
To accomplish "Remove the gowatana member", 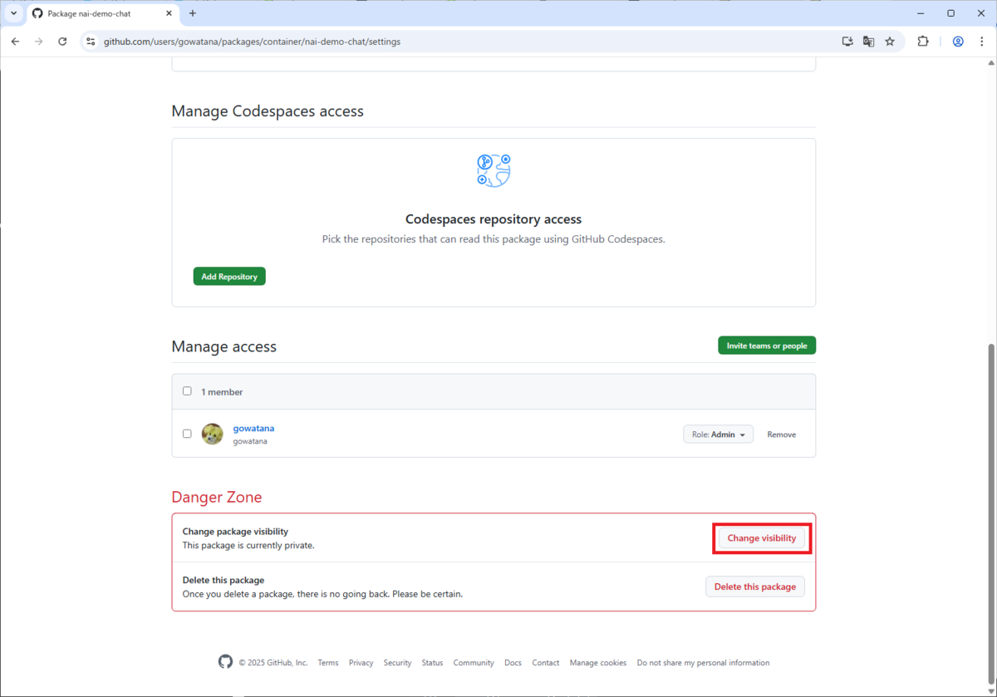I will coord(781,434).
